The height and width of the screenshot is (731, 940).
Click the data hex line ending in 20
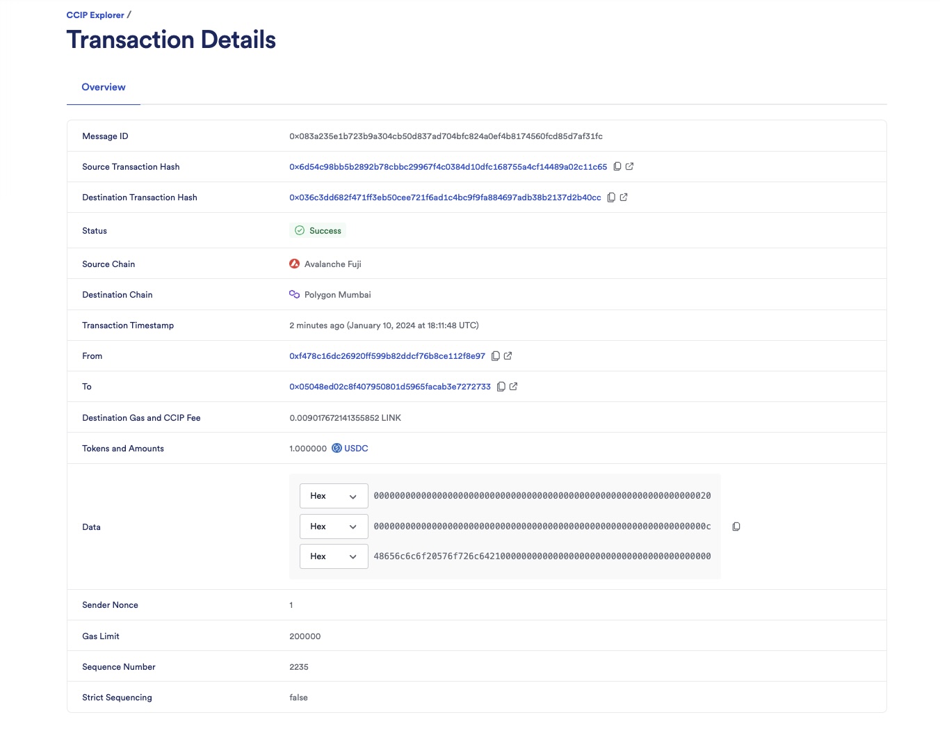[542, 496]
